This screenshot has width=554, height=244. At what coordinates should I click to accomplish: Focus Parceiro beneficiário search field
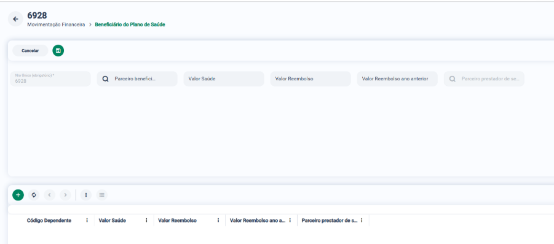pos(137,79)
